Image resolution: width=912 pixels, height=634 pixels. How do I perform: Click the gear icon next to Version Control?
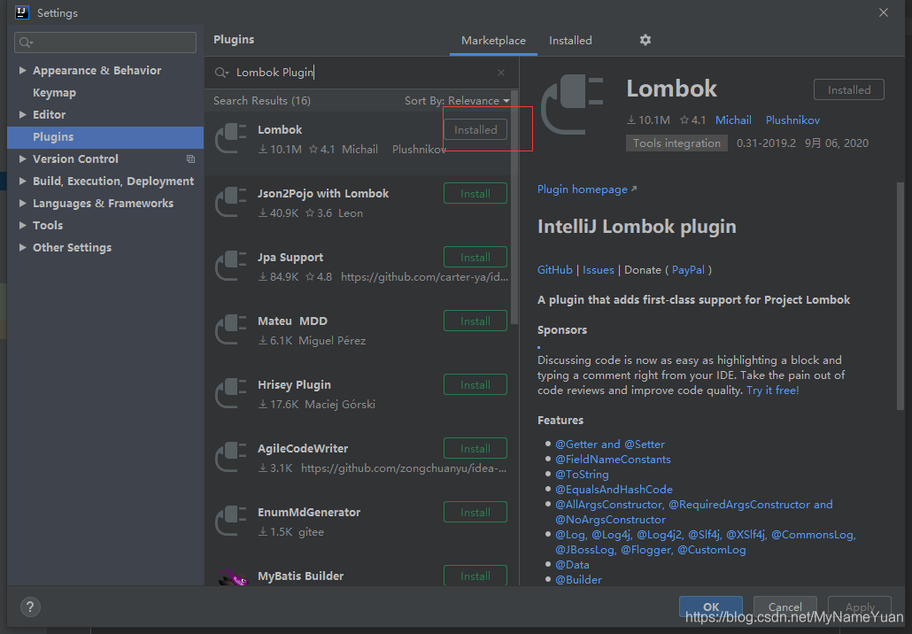tap(190, 158)
